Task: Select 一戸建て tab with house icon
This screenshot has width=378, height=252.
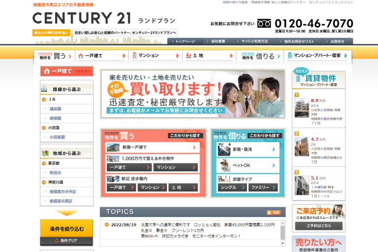Action: 102,56
